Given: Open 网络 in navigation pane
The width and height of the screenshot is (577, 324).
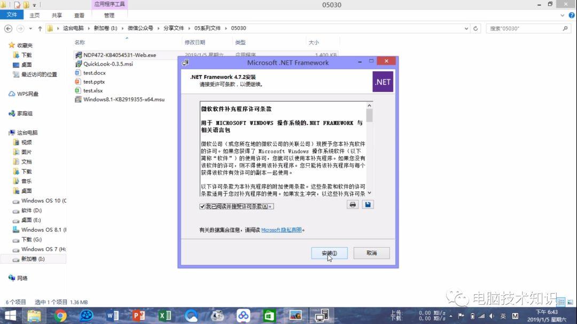Looking at the screenshot, I should [22, 278].
